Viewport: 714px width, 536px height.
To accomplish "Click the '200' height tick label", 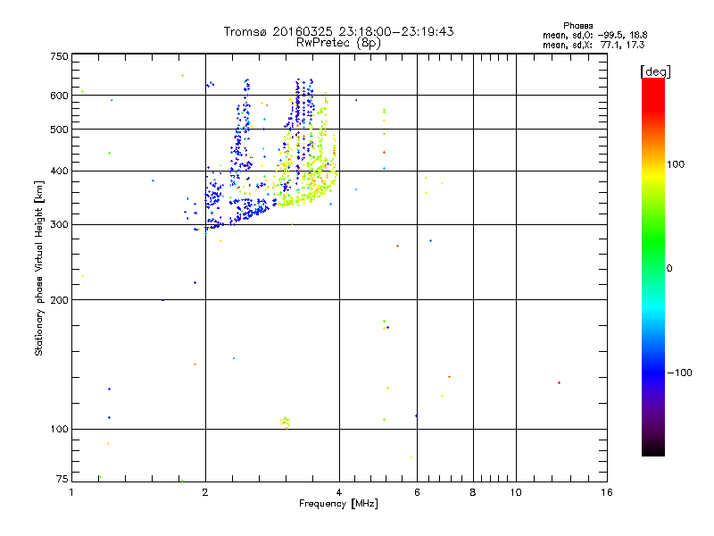I will tap(59, 300).
